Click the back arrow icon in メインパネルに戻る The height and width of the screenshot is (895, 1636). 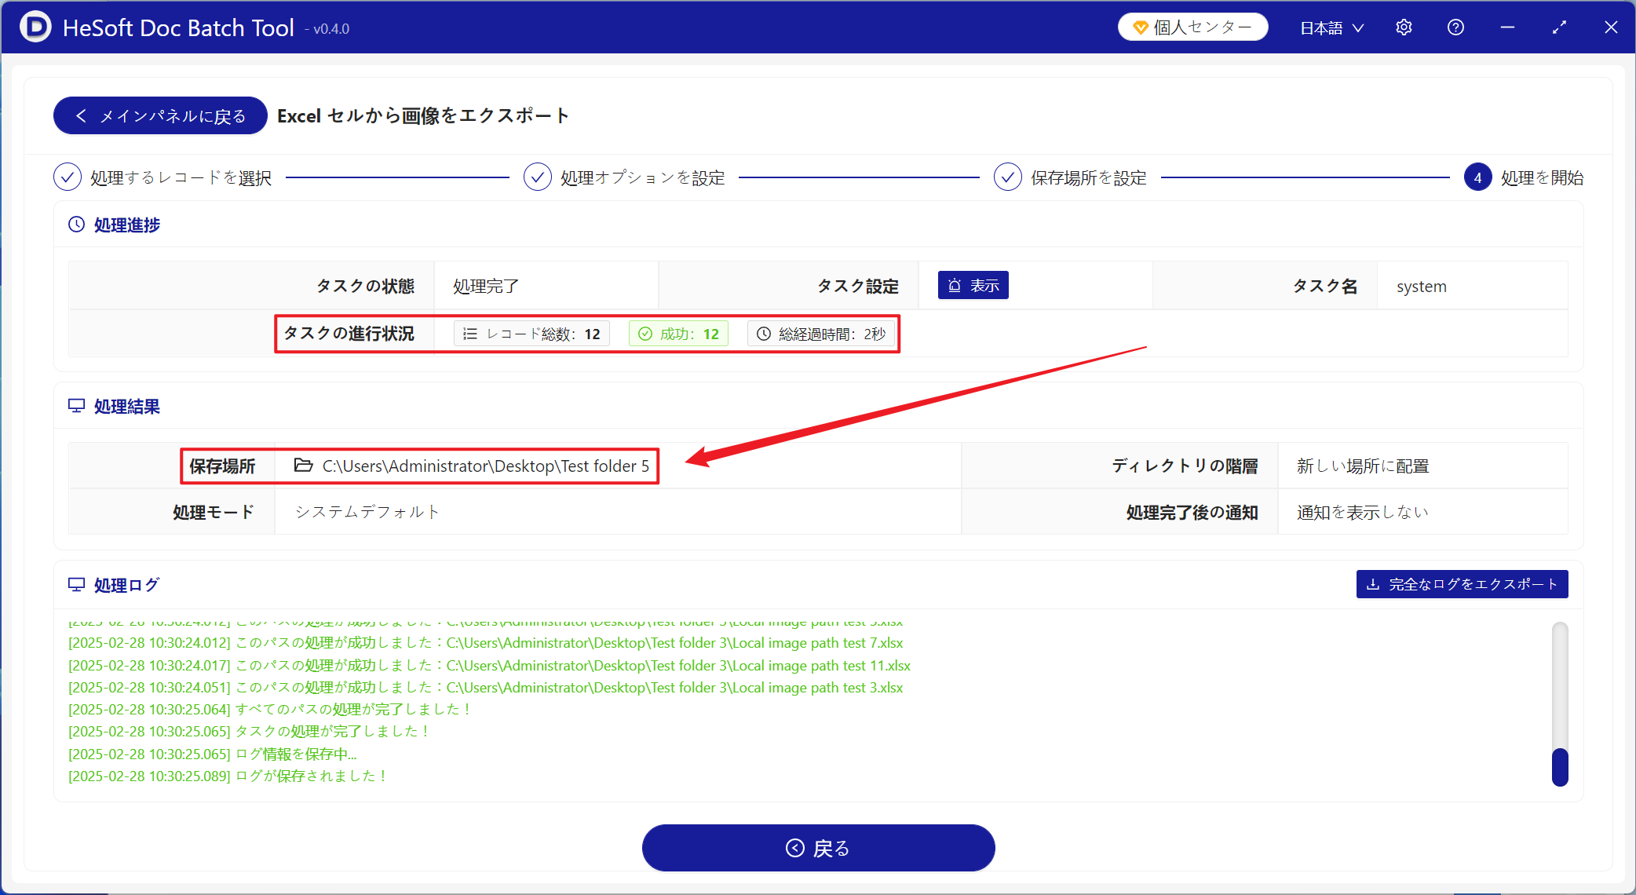81,116
